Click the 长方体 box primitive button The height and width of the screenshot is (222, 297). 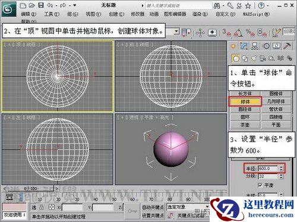245,94
